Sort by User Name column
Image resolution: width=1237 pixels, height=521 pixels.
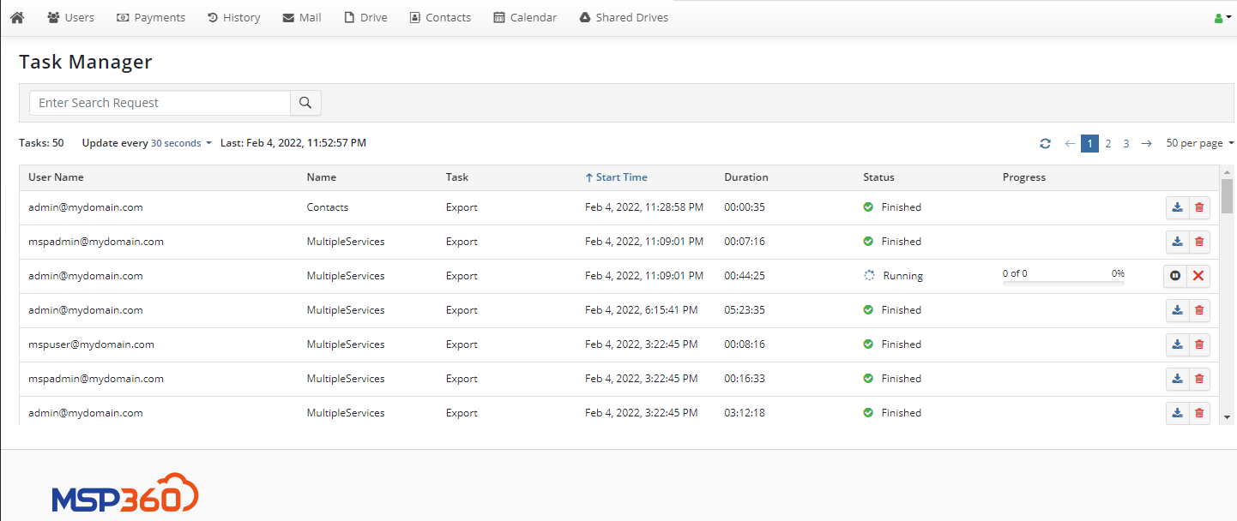[56, 177]
